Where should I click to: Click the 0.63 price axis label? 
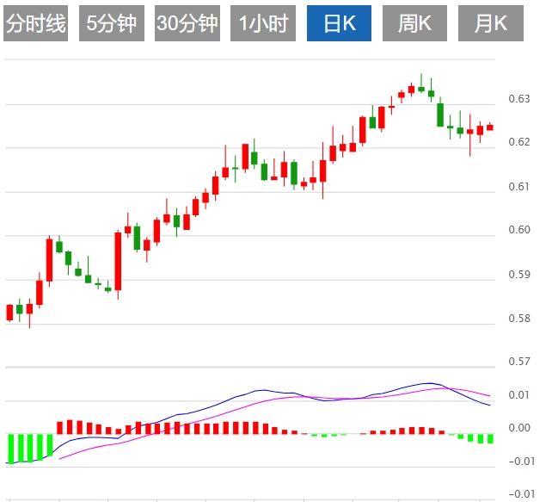click(x=519, y=99)
